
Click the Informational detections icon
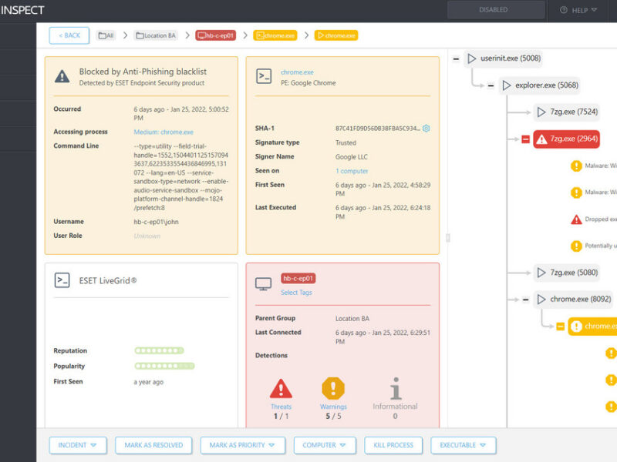396,388
